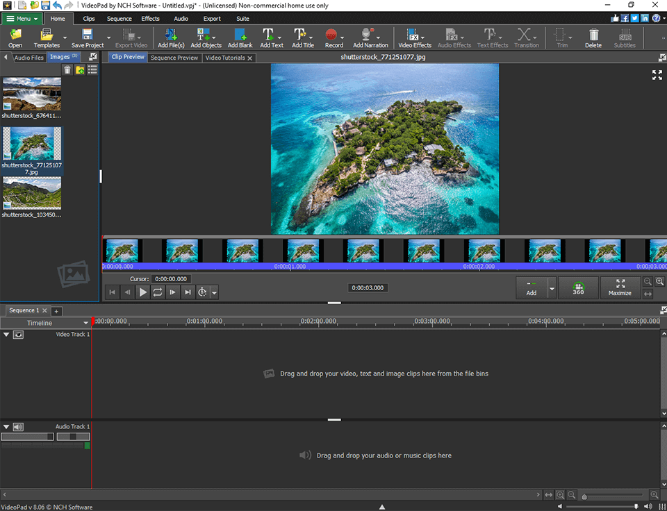Click the 360 video button
The height and width of the screenshot is (511, 667).
[578, 287]
